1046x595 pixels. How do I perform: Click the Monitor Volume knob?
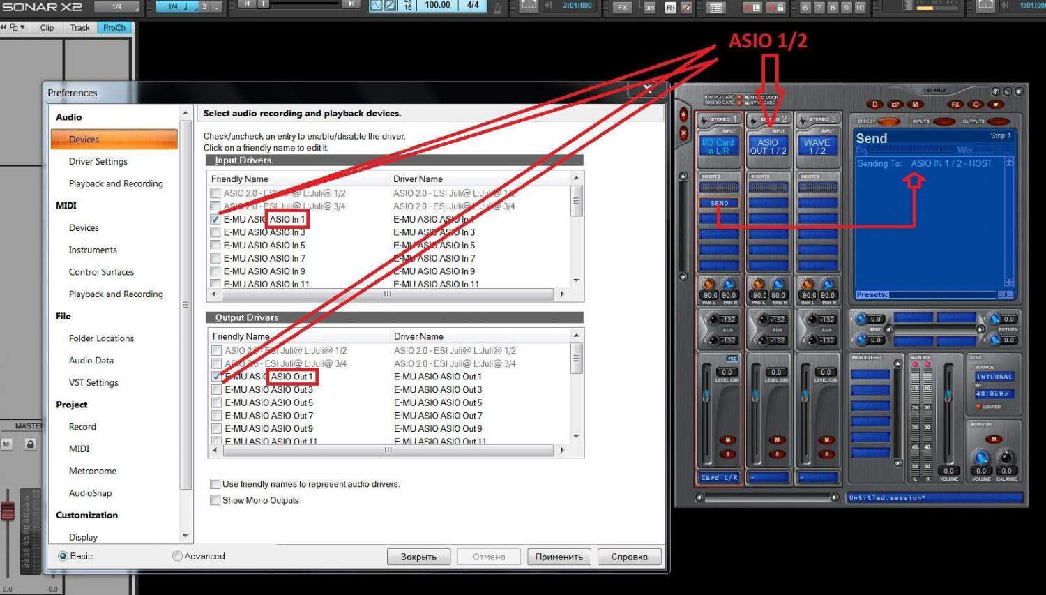point(981,458)
